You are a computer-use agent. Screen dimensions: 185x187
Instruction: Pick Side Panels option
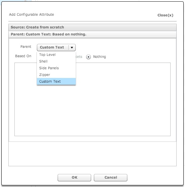[x=56, y=68]
